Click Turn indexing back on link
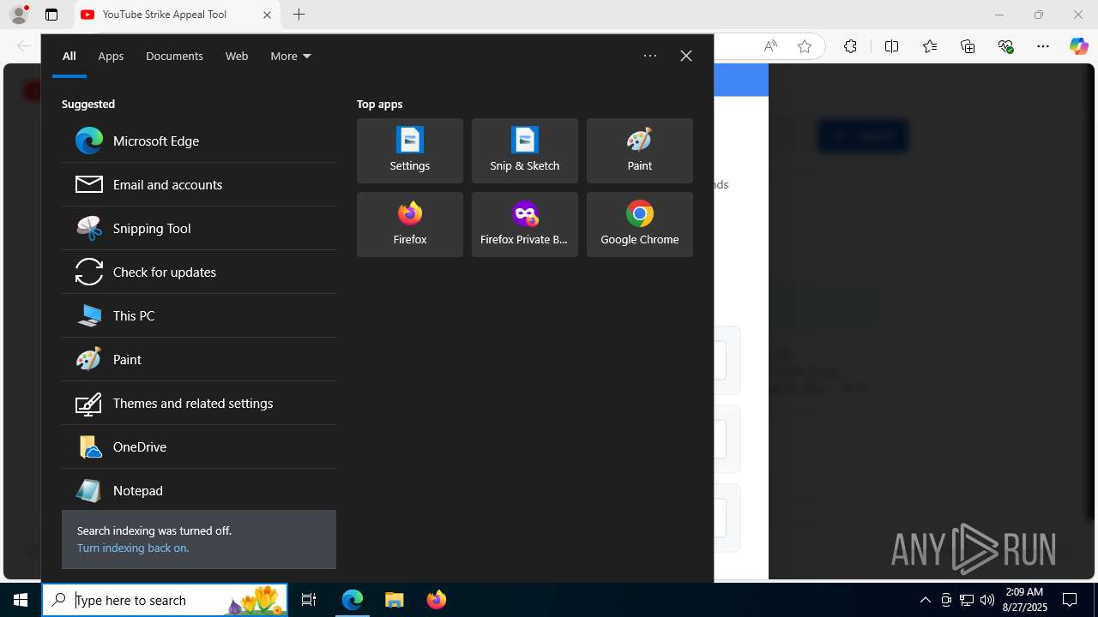Viewport: 1098px width, 617px height. click(133, 548)
